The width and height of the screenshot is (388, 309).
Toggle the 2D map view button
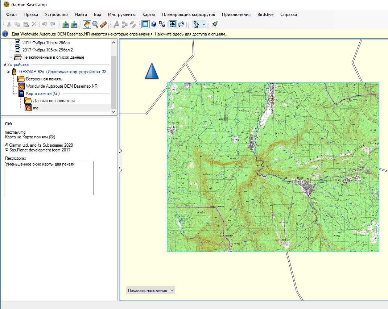tap(145, 24)
